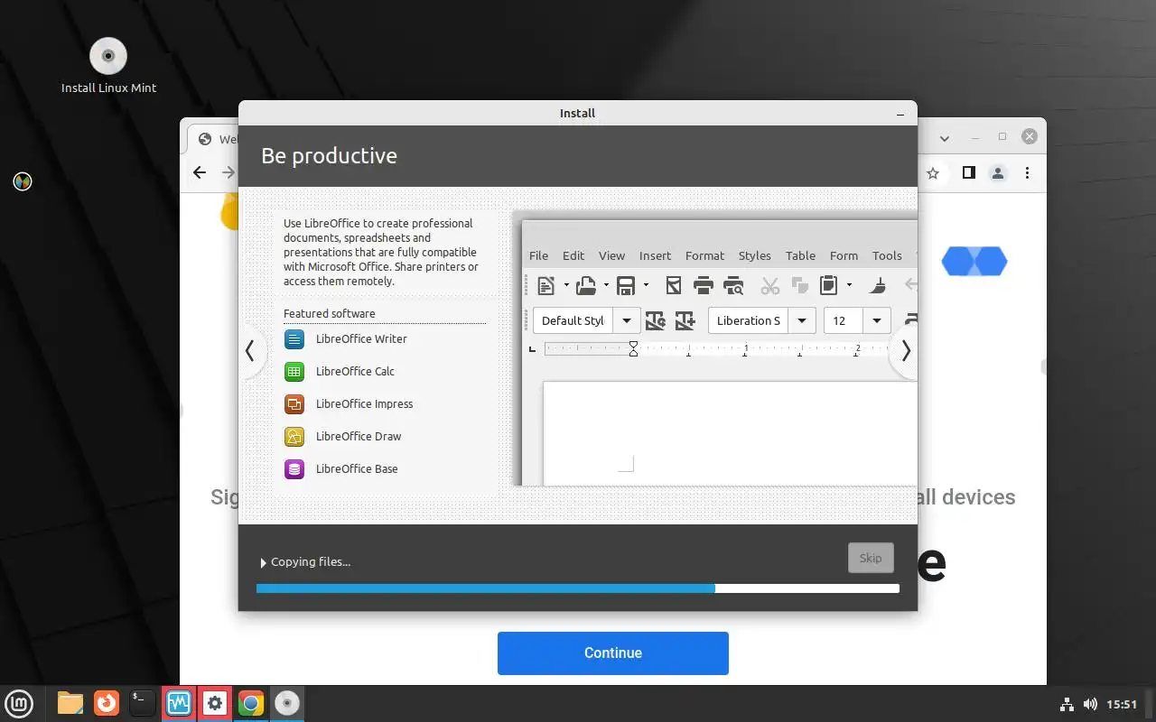1156x722 pixels.
Task: Bookmark this page with the star icon
Action: 933,172
